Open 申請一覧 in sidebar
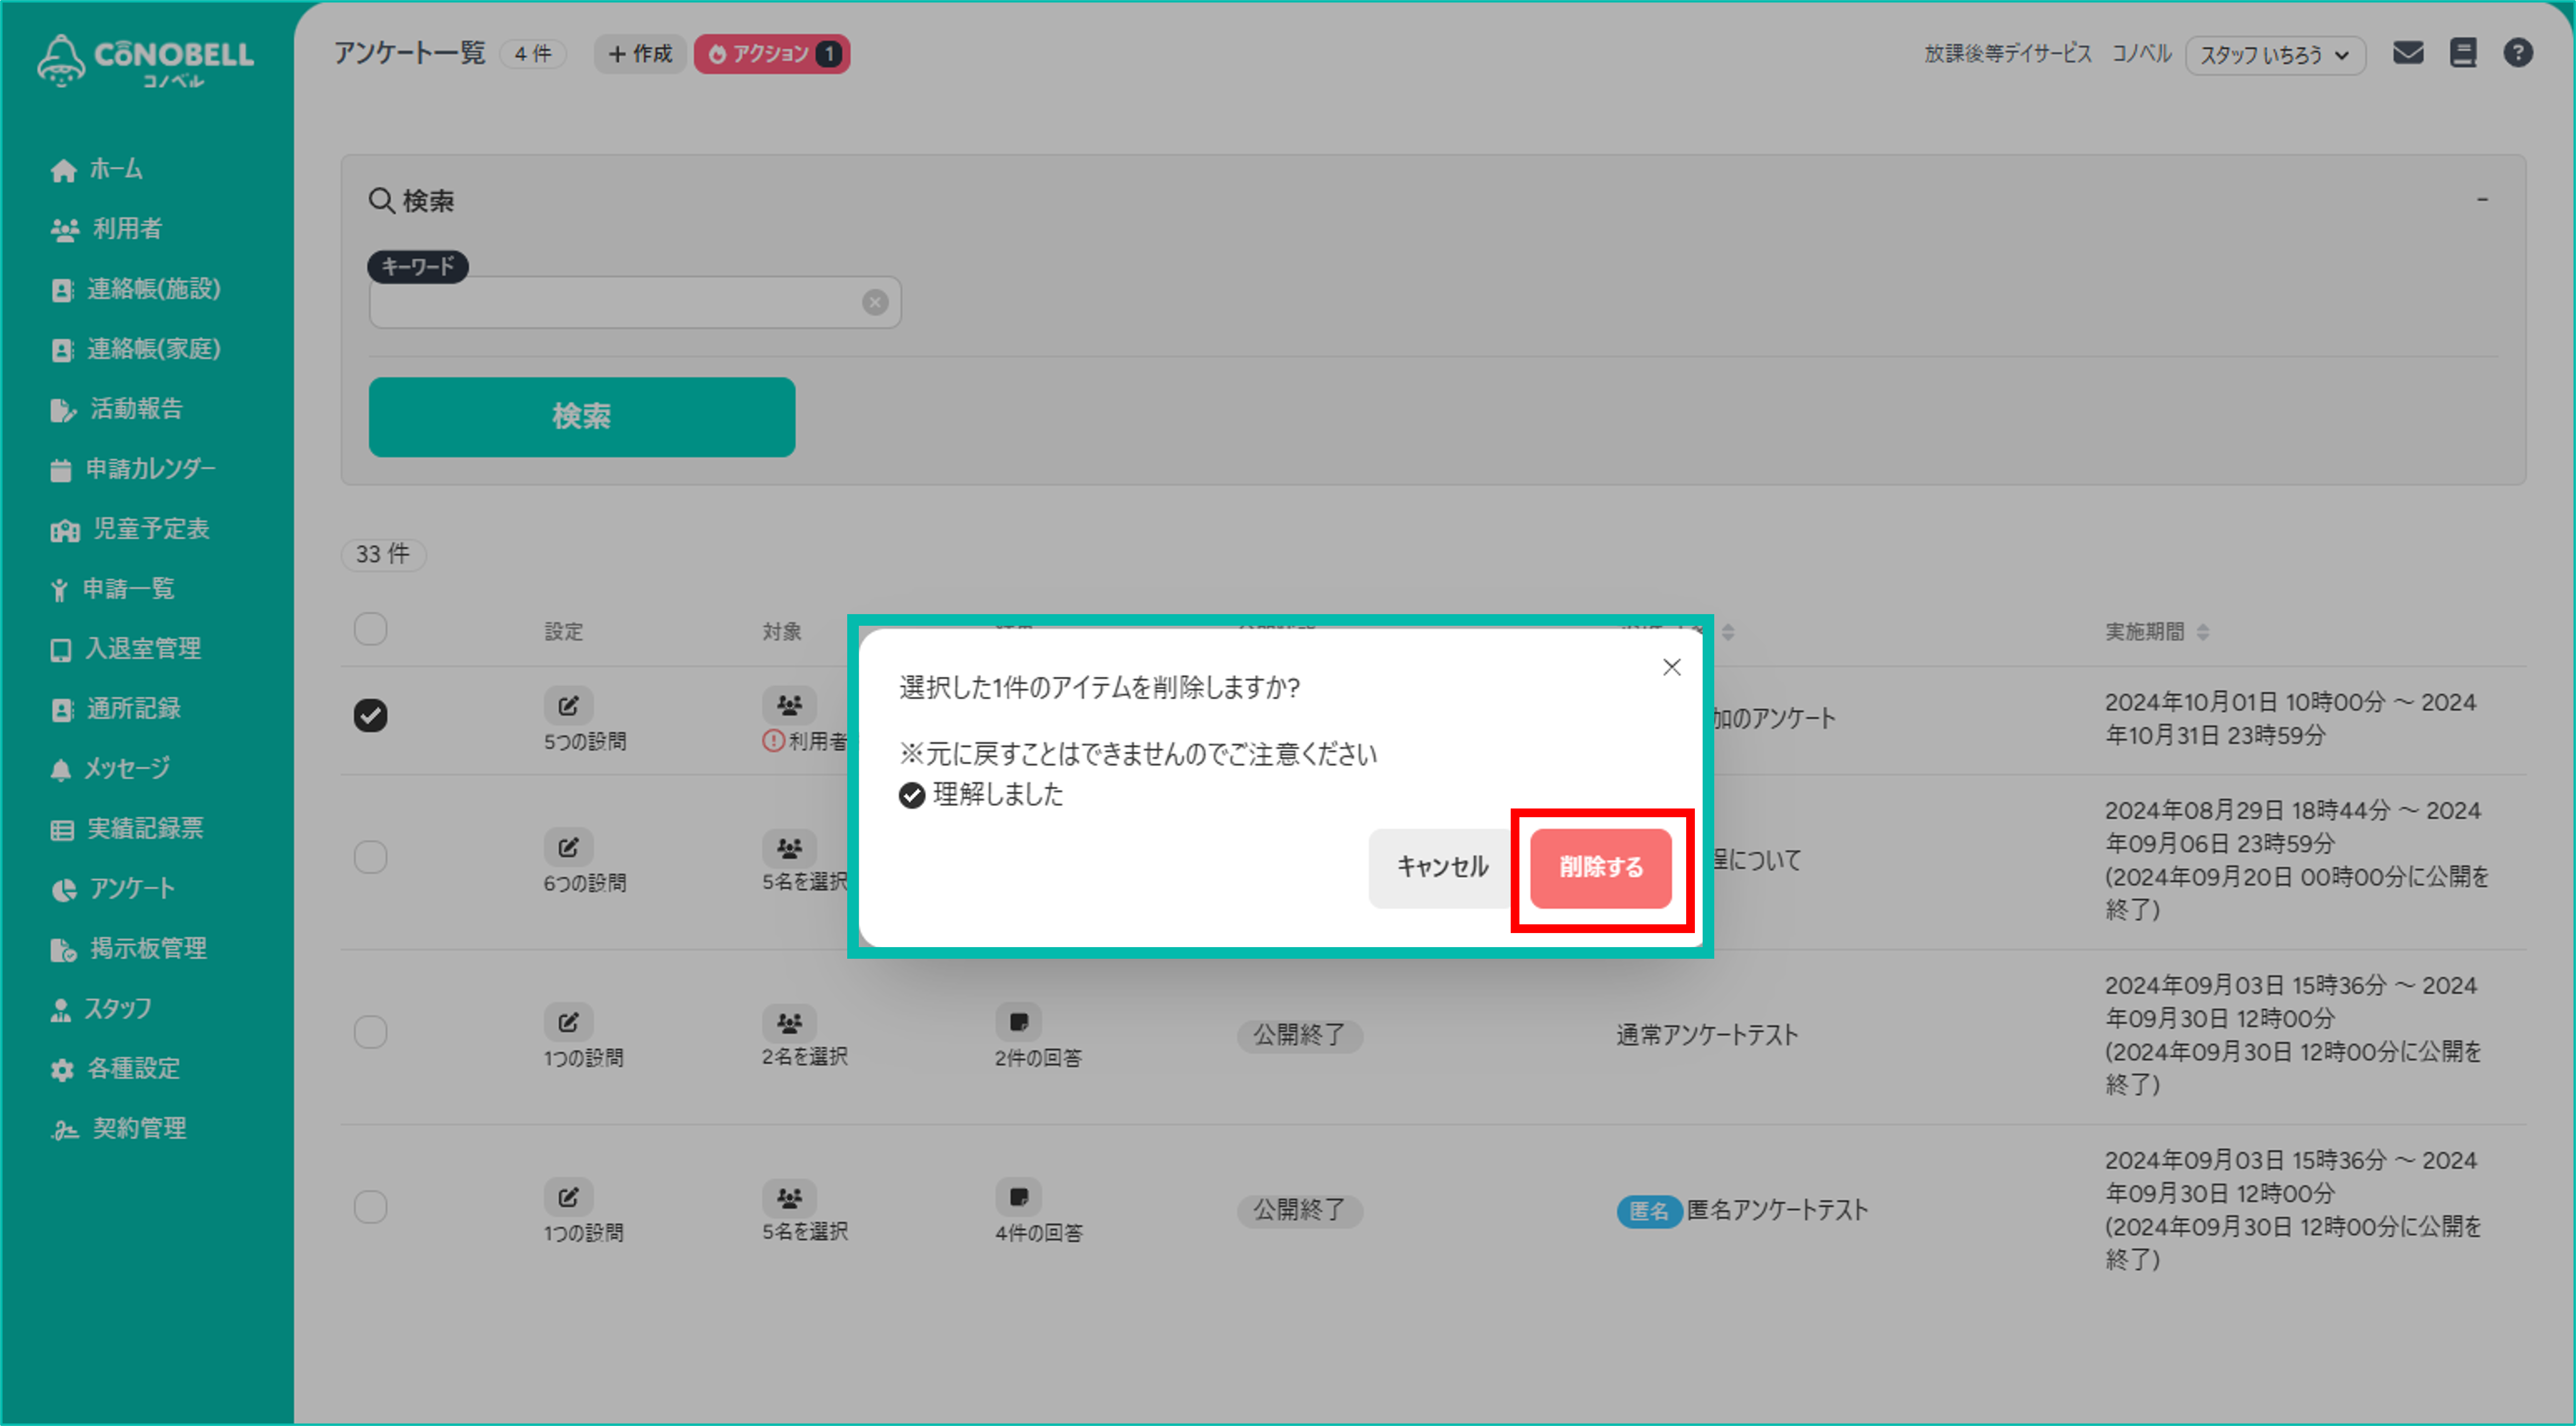 (x=113, y=589)
